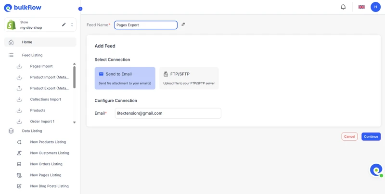Click the Shopify store icon

pos(11,25)
